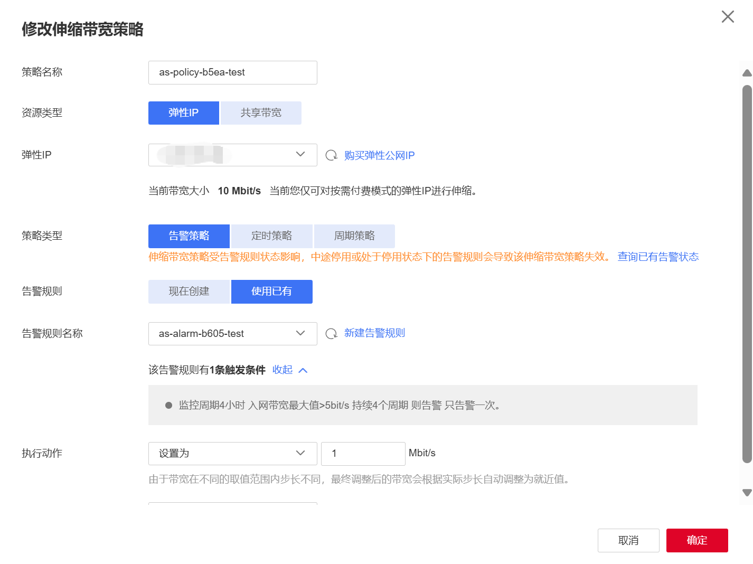Image resolution: width=753 pixels, height=564 pixels.
Task: Switch to the 周期策略 policy type
Action: coord(354,236)
